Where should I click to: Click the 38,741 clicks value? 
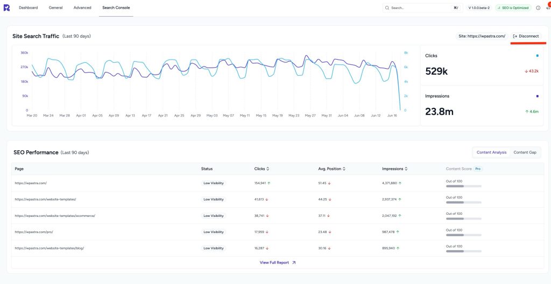point(259,216)
